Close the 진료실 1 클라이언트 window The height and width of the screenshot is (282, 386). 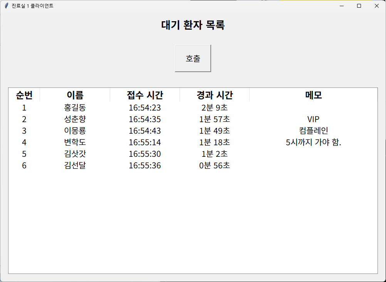pyautogui.click(x=376, y=6)
